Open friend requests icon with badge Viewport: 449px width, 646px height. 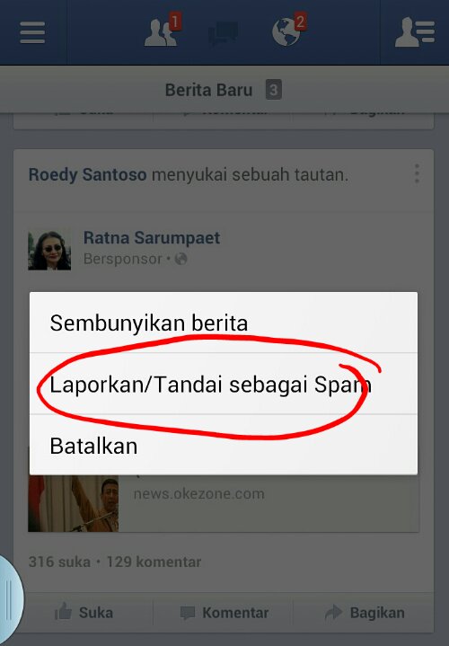click(x=163, y=31)
